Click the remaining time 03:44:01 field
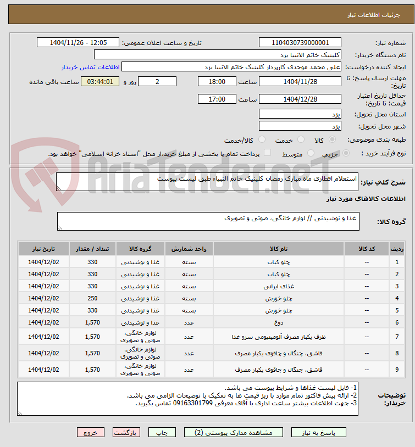415x447 pixels. (100, 81)
